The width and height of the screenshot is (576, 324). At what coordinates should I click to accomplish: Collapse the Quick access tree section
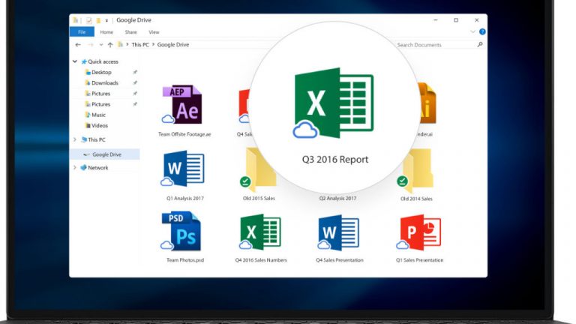click(75, 61)
